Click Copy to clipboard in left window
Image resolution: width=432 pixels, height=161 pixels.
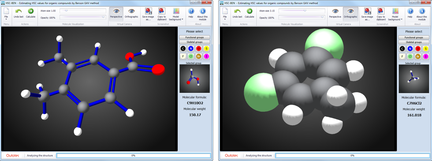(162, 14)
